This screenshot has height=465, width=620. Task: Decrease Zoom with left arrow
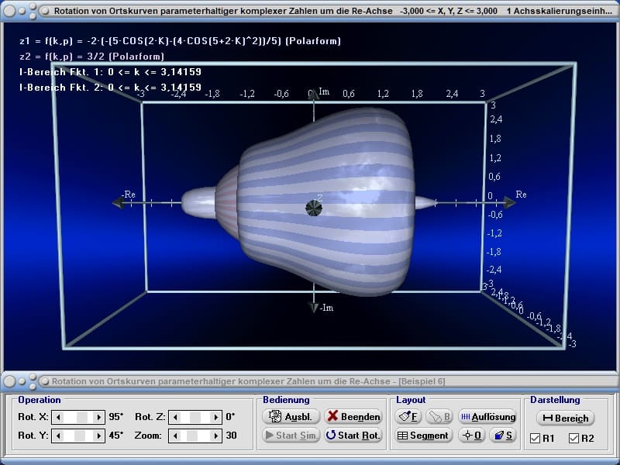[x=175, y=436]
